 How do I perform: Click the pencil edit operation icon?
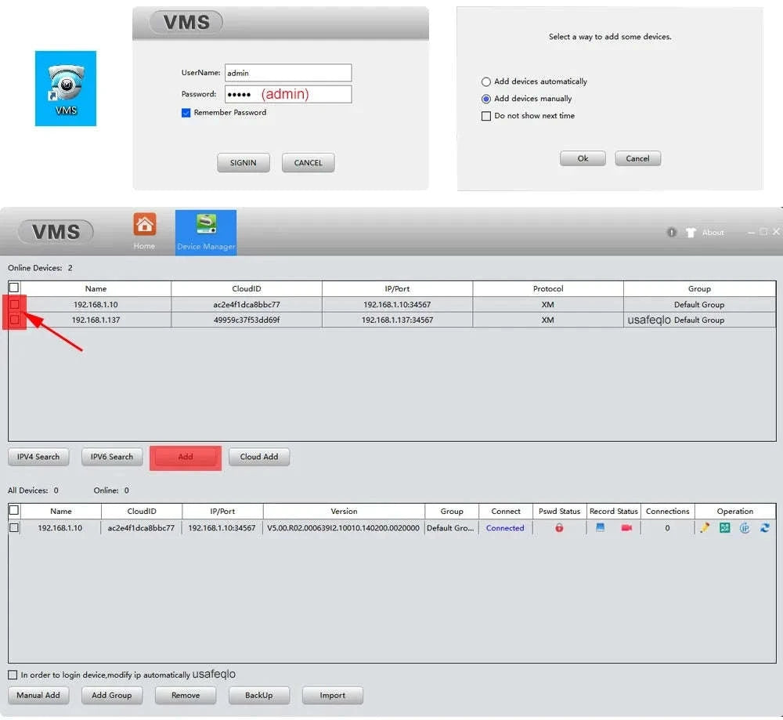705,527
